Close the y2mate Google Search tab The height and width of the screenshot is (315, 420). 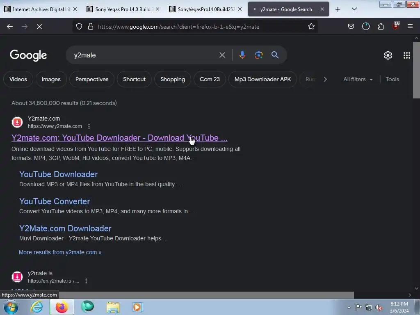tap(322, 9)
